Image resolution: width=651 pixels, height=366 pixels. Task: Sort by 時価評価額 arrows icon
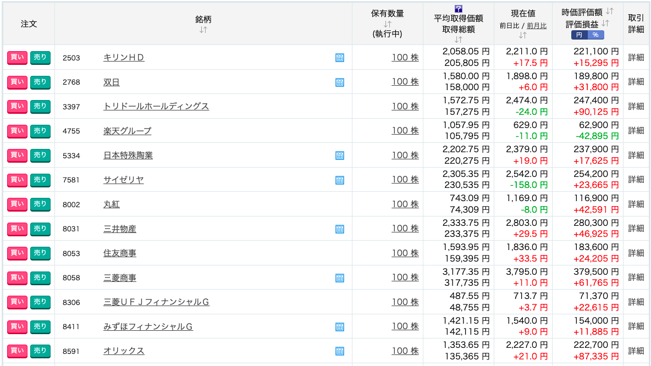(609, 11)
